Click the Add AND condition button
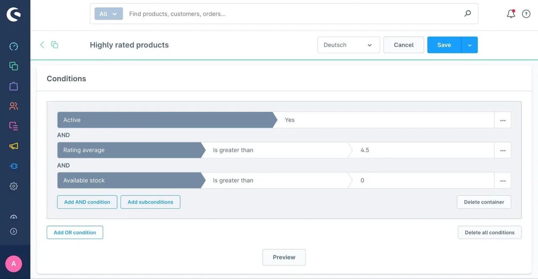This screenshot has width=538, height=279. pos(87,202)
